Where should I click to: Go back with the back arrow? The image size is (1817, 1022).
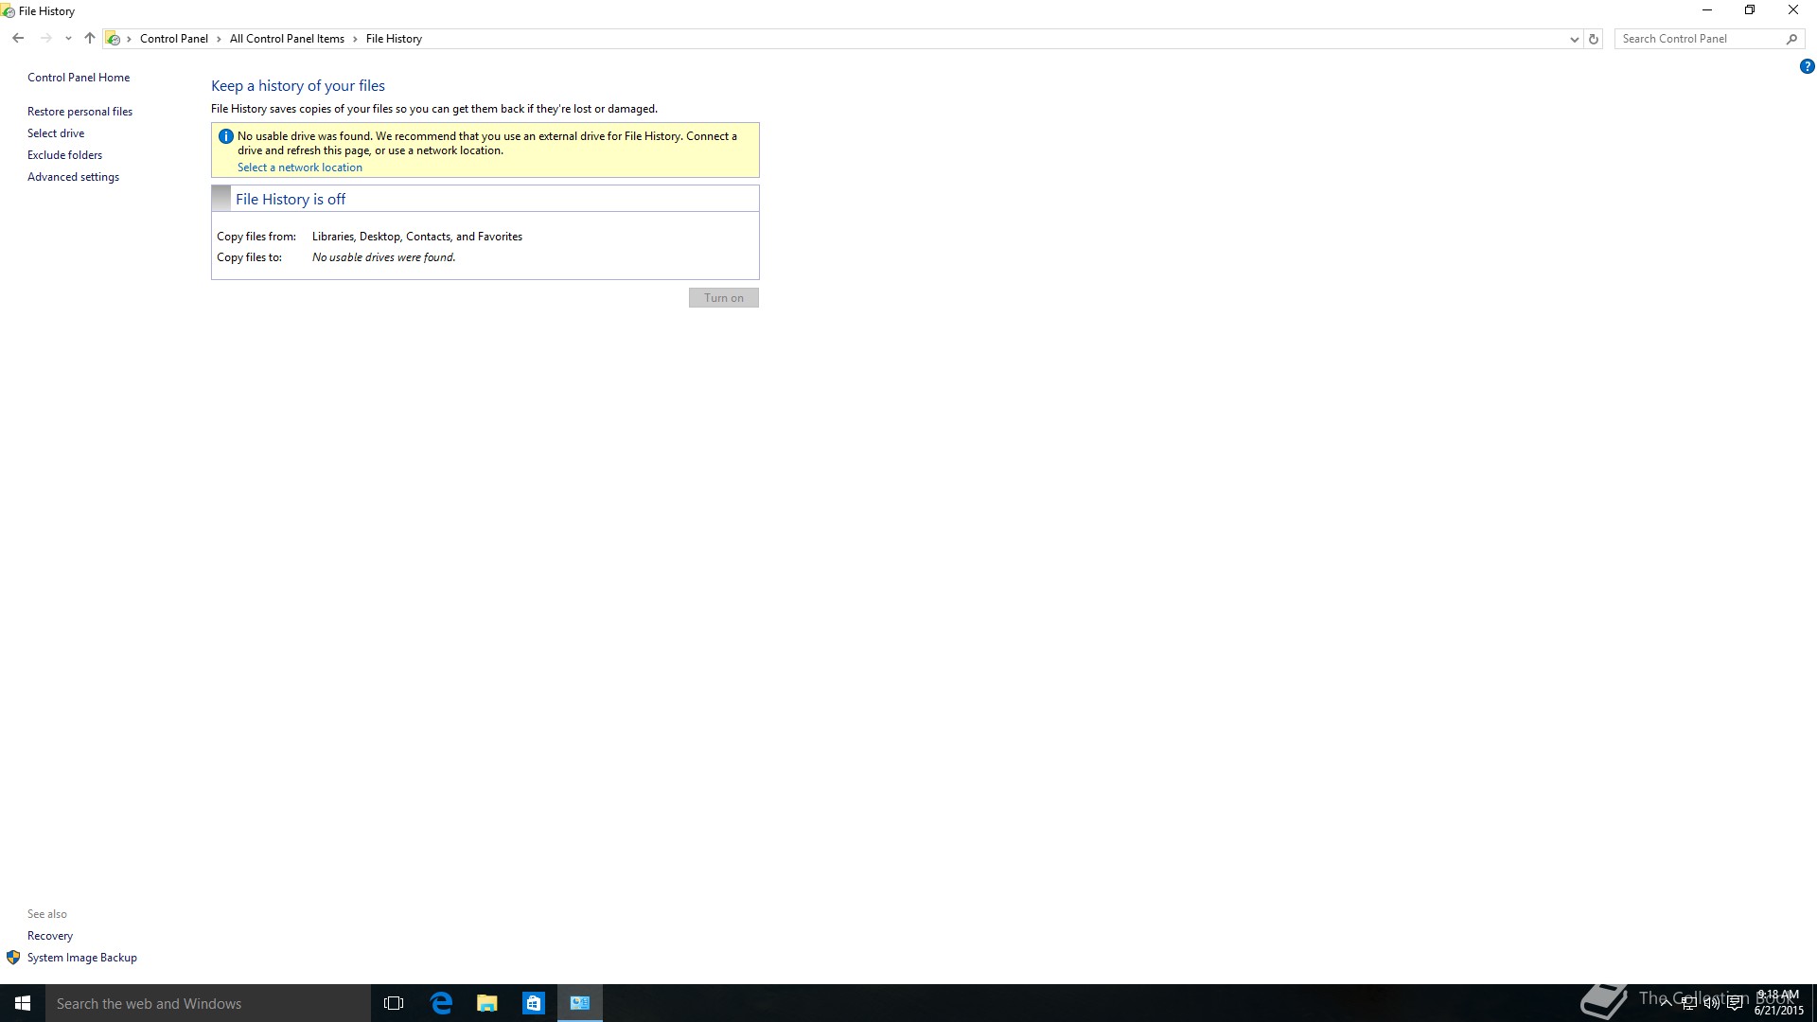18,39
